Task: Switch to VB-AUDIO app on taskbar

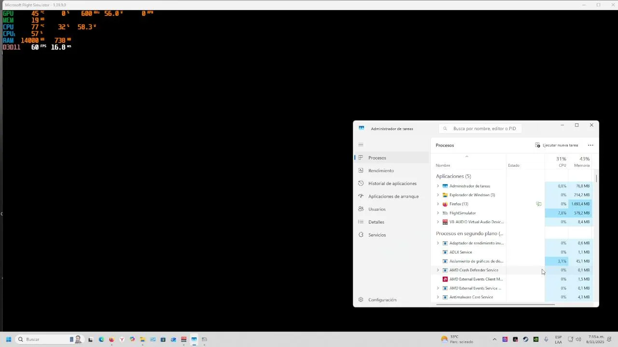Action: (184, 339)
